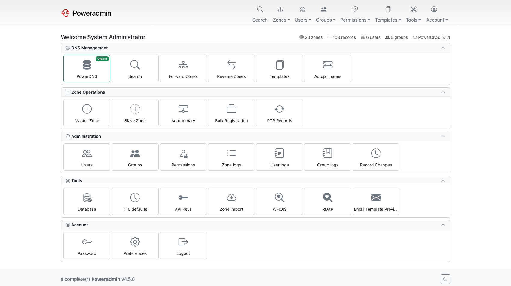
Task: Open the User logs tile
Action: coord(280,157)
